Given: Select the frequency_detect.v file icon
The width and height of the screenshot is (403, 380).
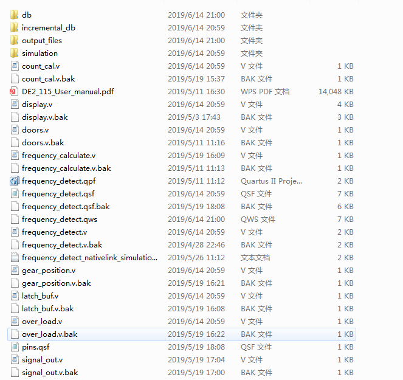Looking at the screenshot, I should (x=15, y=232).
